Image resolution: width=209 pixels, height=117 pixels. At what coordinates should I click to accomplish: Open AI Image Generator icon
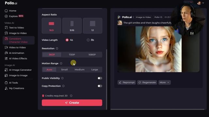click(6, 70)
